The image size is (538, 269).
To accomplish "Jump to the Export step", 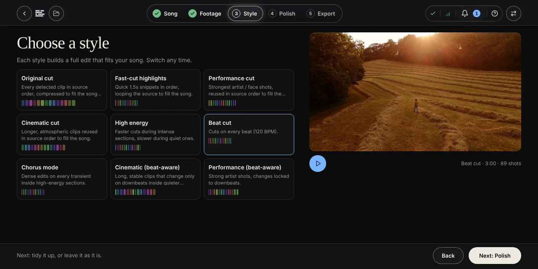I will (321, 13).
